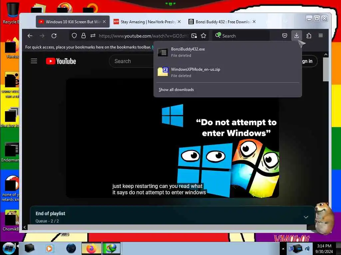Open the Firefox desktop shortcut
The height and width of the screenshot is (255, 341).
click(x=11, y=48)
